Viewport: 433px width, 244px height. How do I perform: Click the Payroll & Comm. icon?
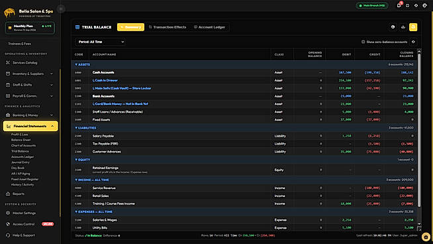[x=8, y=96]
